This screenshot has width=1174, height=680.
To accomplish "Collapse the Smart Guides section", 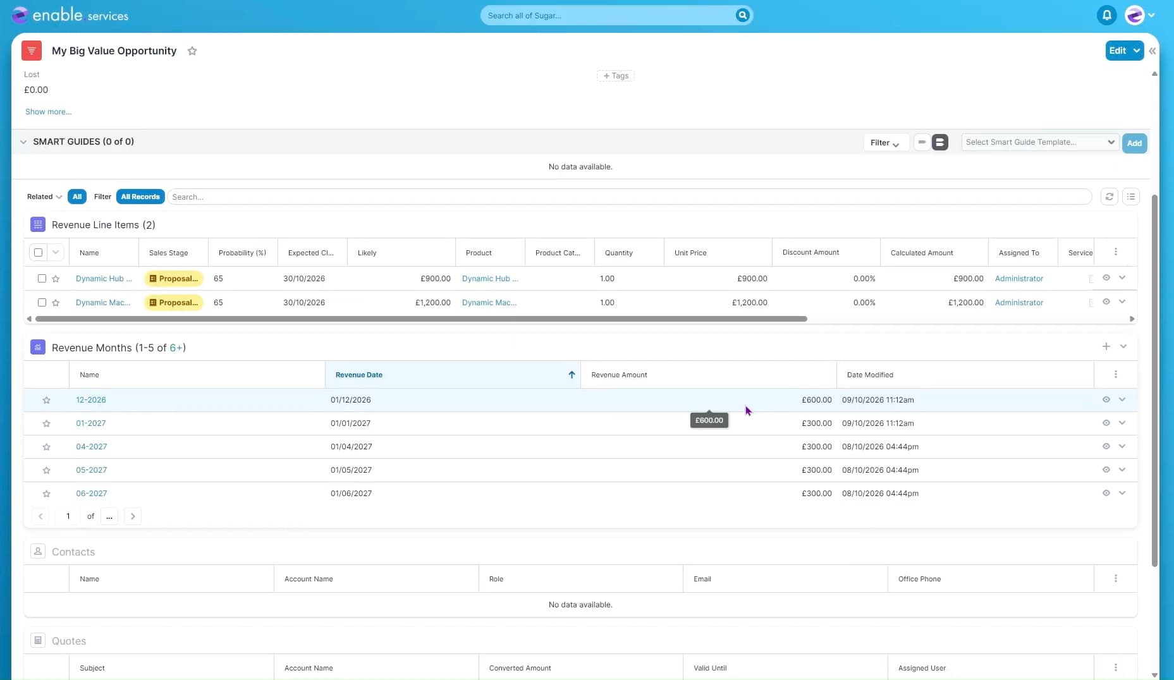I will point(23,142).
